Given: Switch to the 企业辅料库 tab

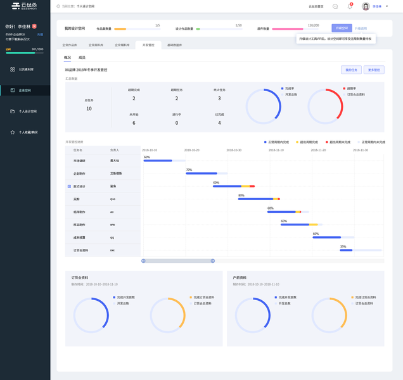Looking at the screenshot, I should pos(122,45).
